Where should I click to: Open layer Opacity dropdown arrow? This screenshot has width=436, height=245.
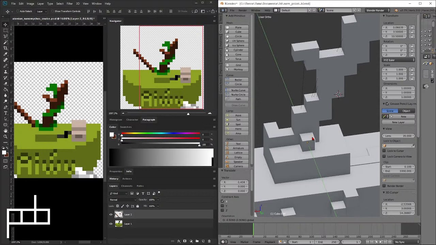coord(157,200)
